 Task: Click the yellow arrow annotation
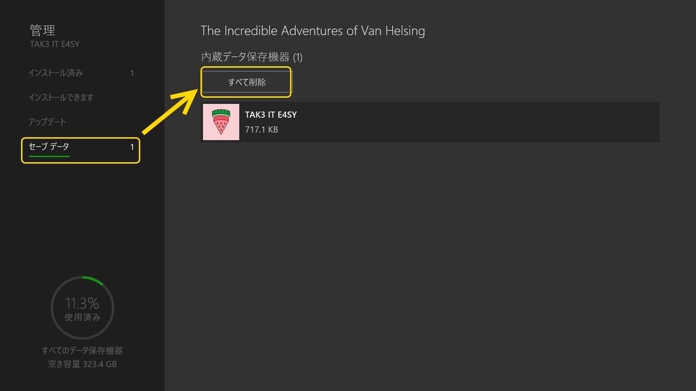click(170, 112)
